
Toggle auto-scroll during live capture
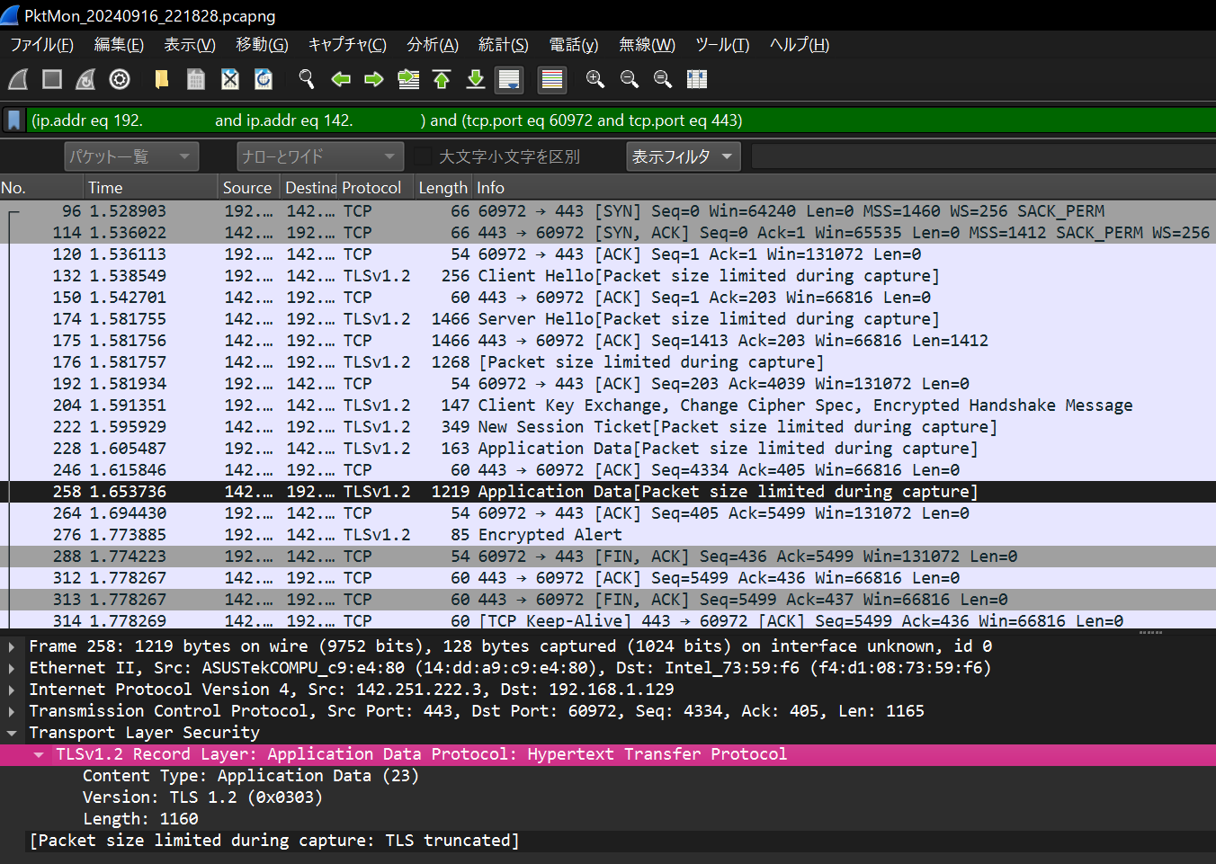tap(510, 80)
